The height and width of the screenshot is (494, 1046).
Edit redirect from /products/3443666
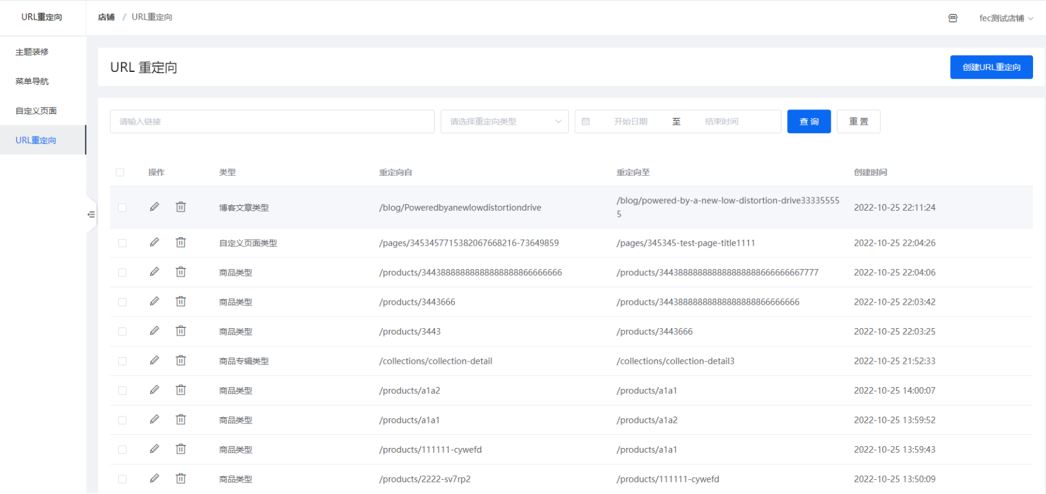pos(154,302)
